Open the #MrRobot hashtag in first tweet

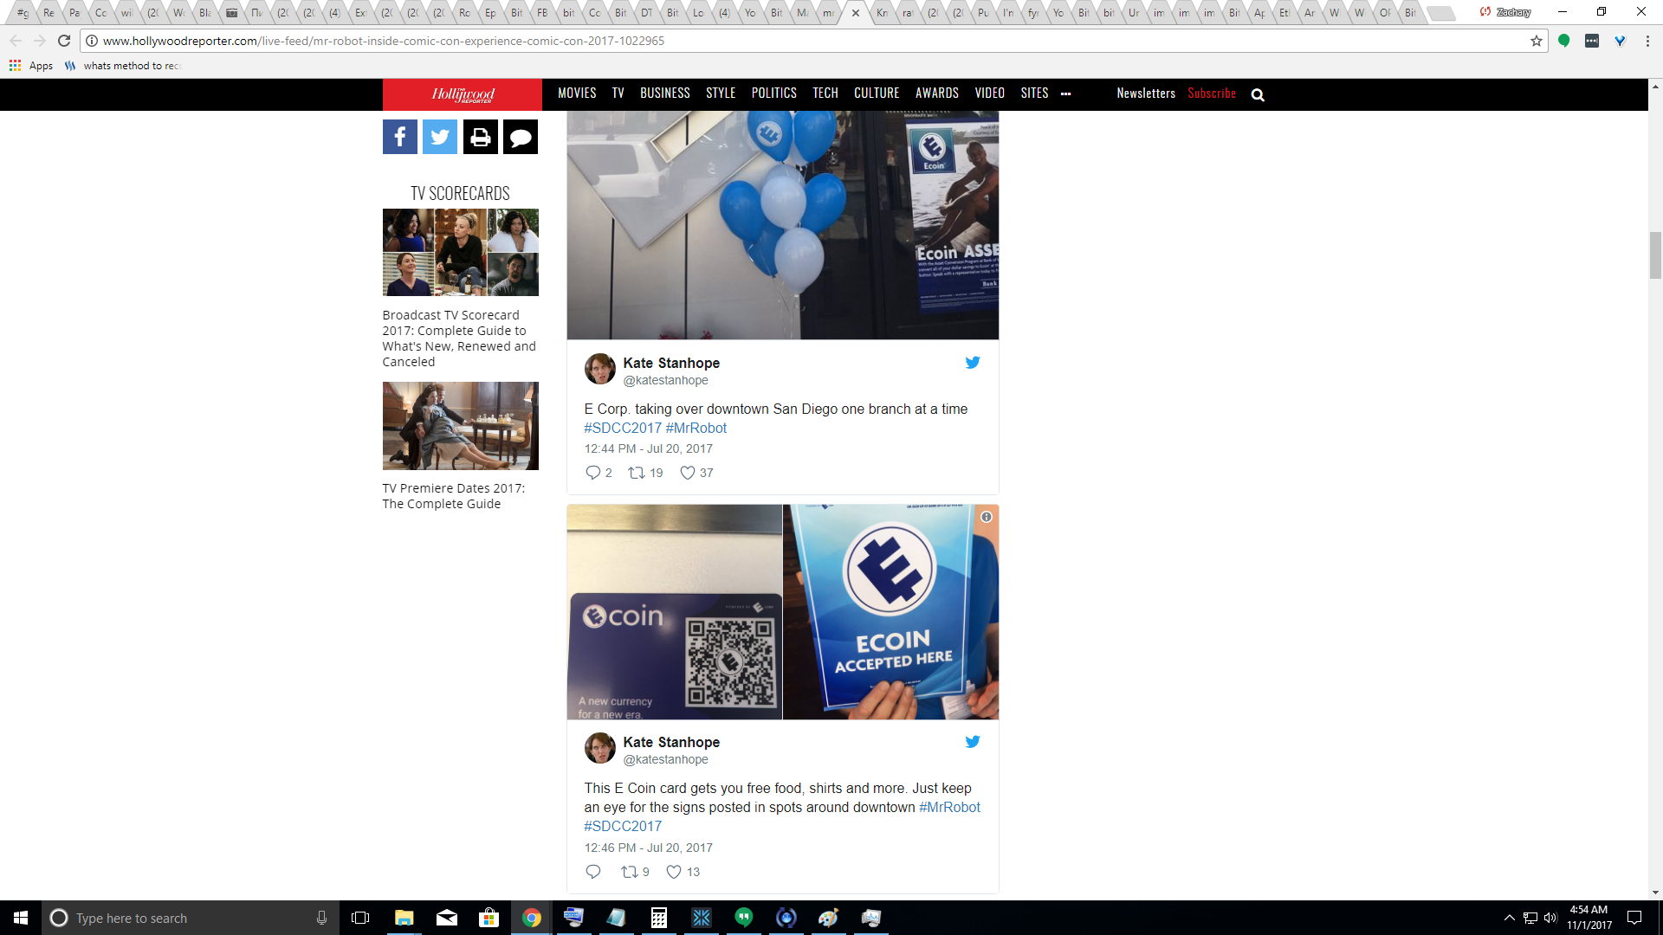[x=696, y=428]
